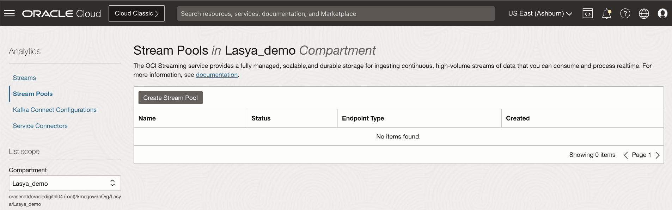This screenshot has width=672, height=210.
Task: Go to next page arrow
Action: coord(658,155)
